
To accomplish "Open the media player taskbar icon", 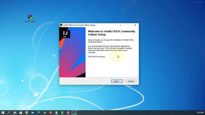I will (27, 112).
